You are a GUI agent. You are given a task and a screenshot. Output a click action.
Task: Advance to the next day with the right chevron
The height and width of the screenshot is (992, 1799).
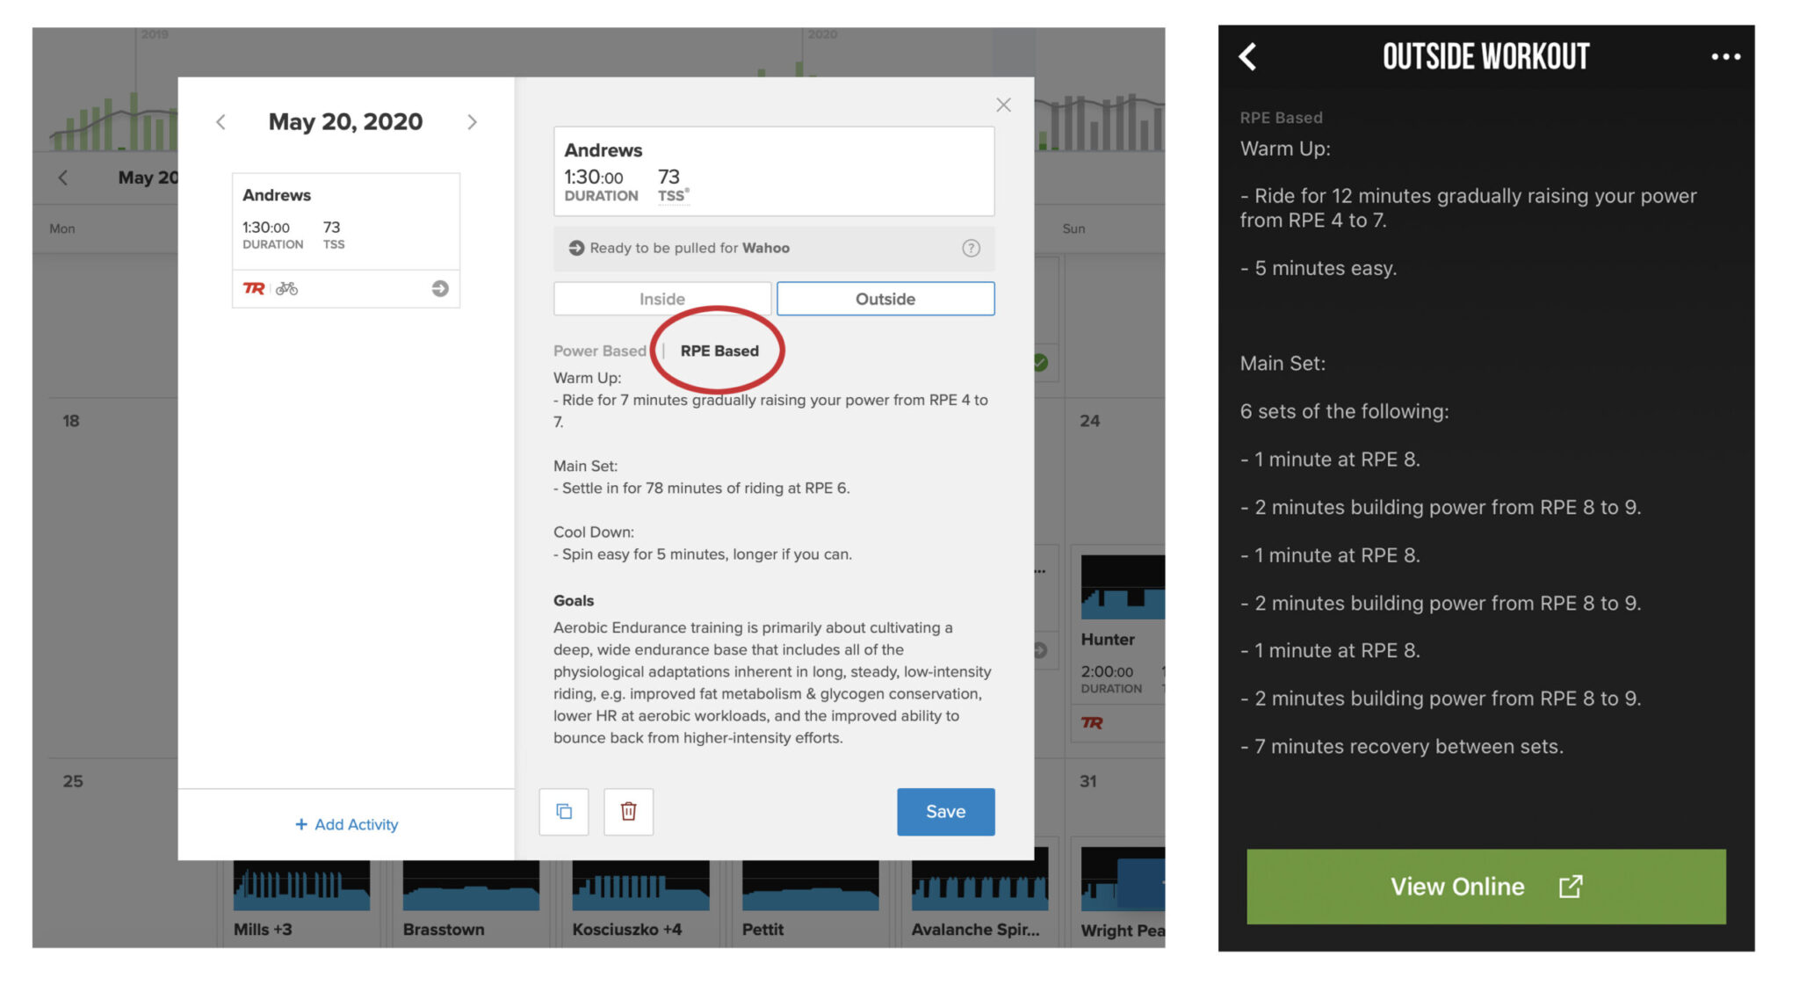[x=472, y=121]
